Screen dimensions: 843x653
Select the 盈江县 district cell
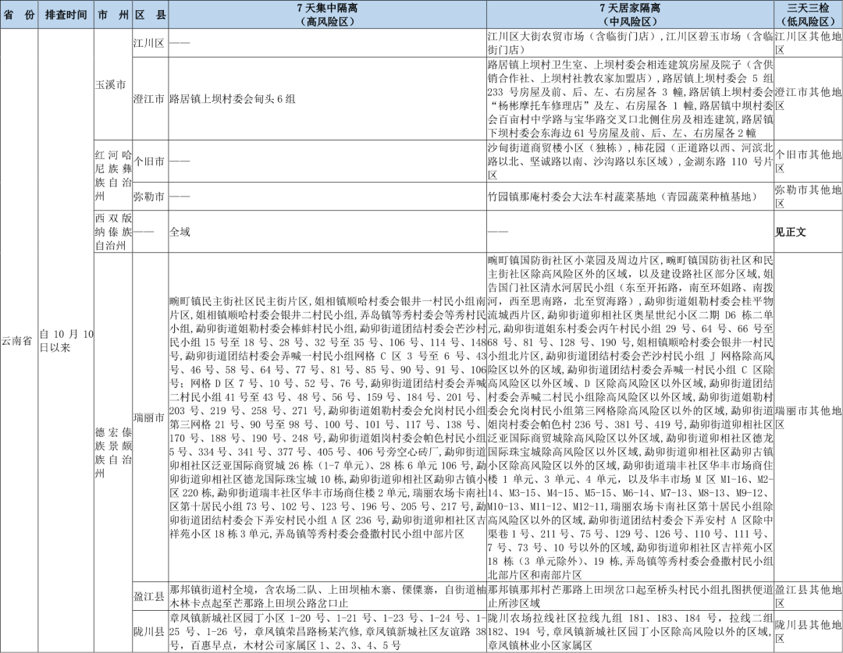(151, 596)
